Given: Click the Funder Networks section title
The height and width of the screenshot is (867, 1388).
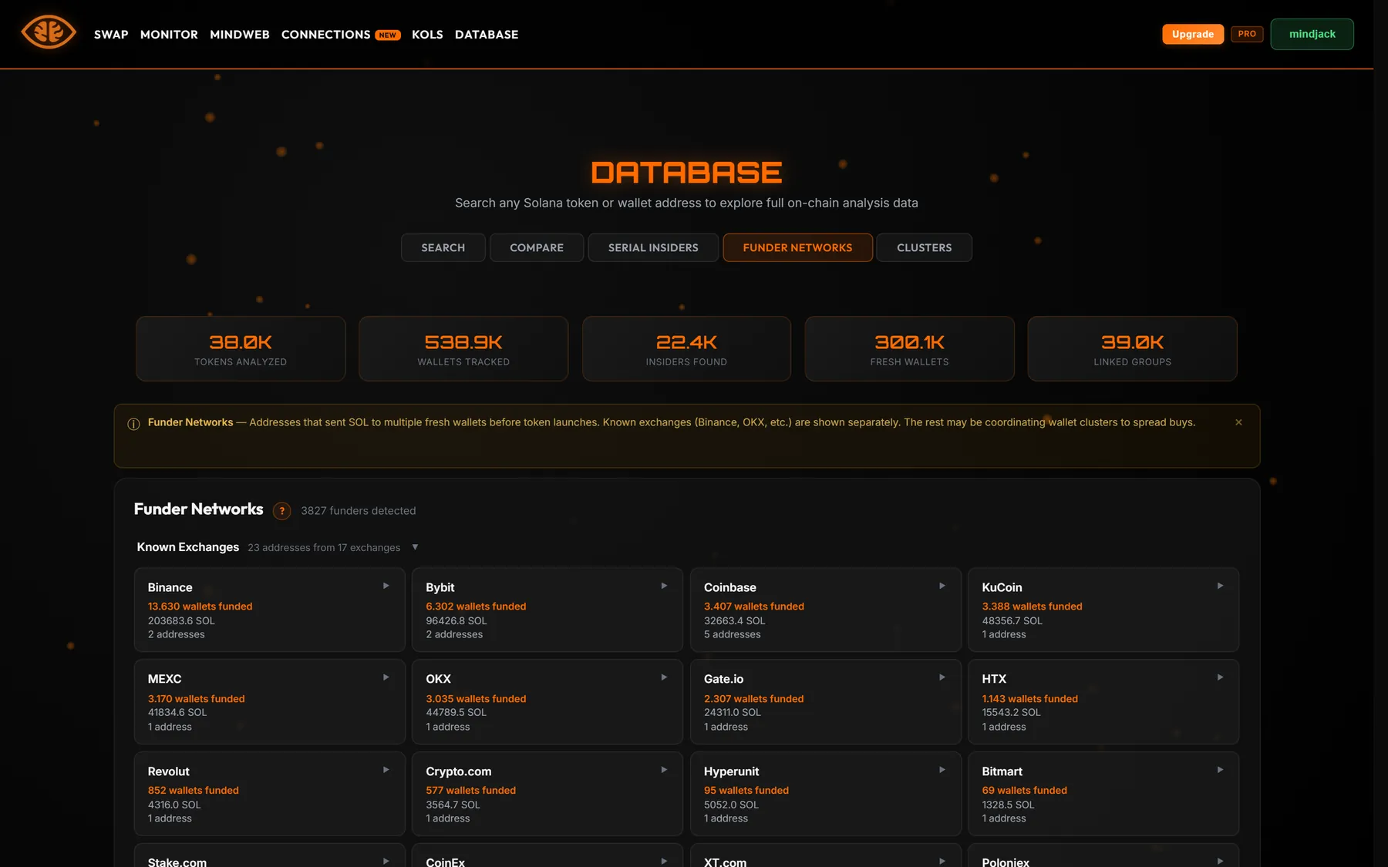Looking at the screenshot, I should [199, 509].
